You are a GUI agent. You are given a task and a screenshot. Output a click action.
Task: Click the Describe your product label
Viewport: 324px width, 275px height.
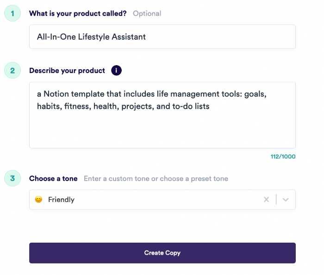pyautogui.click(x=67, y=71)
